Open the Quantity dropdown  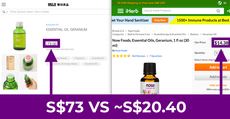point(219,53)
